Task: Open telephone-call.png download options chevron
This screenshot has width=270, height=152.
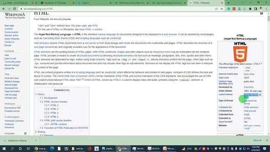Action: 36,141
